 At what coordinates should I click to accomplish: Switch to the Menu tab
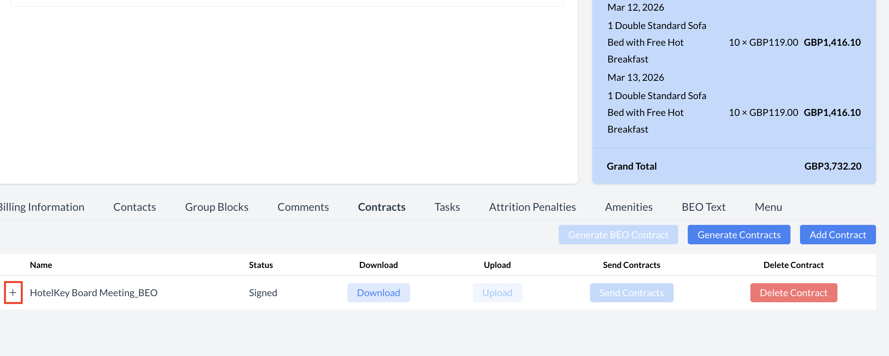[768, 207]
